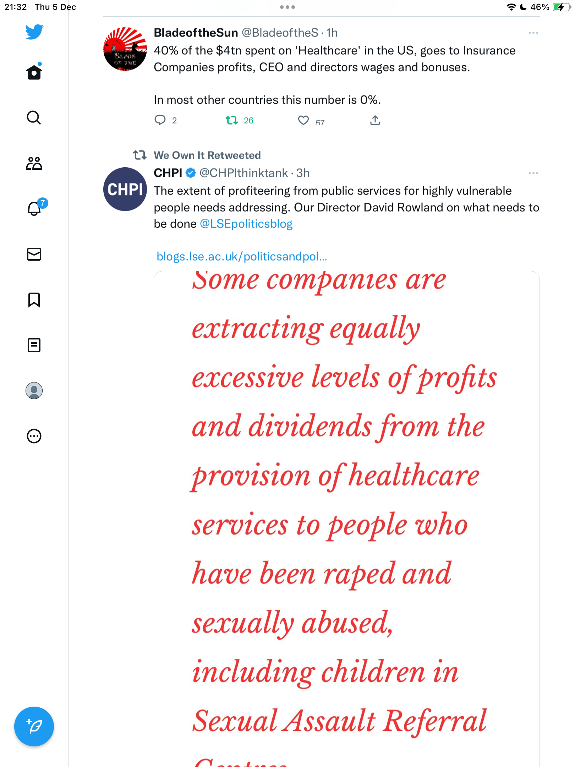
Task: Open the red quote image preview
Action: 347,519
